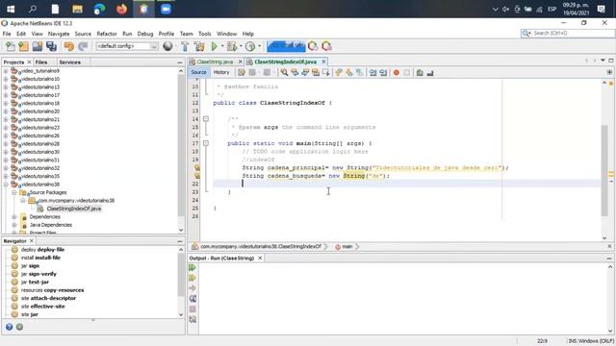Click the Source view button

coord(198,72)
